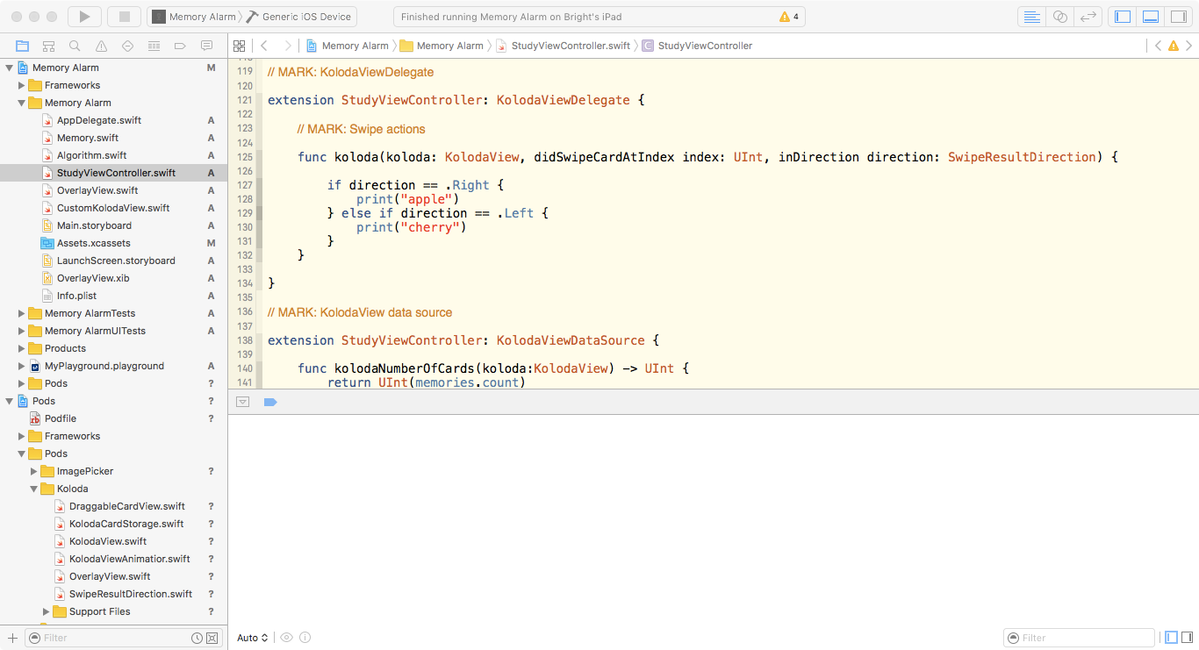Toggle the debug area panel

point(1151,17)
